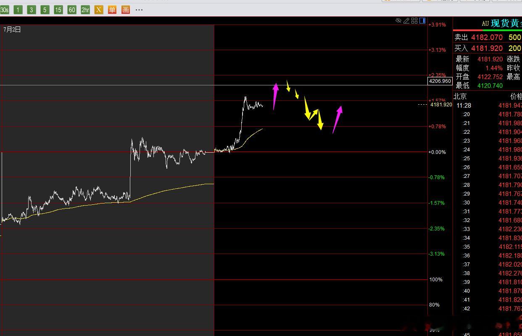Toggle the blue side panel layout icon

(x=422, y=20)
